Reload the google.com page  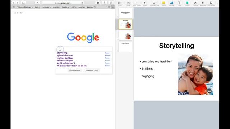tap(82, 3)
